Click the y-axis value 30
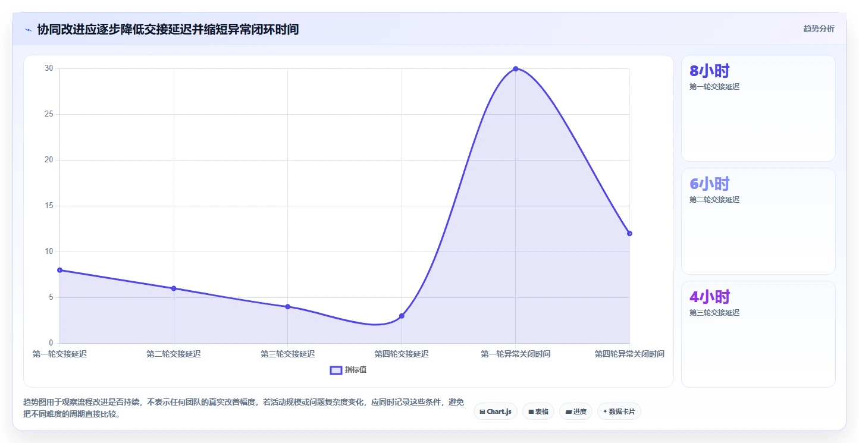Viewport: 859px width, 443px height. [x=49, y=68]
